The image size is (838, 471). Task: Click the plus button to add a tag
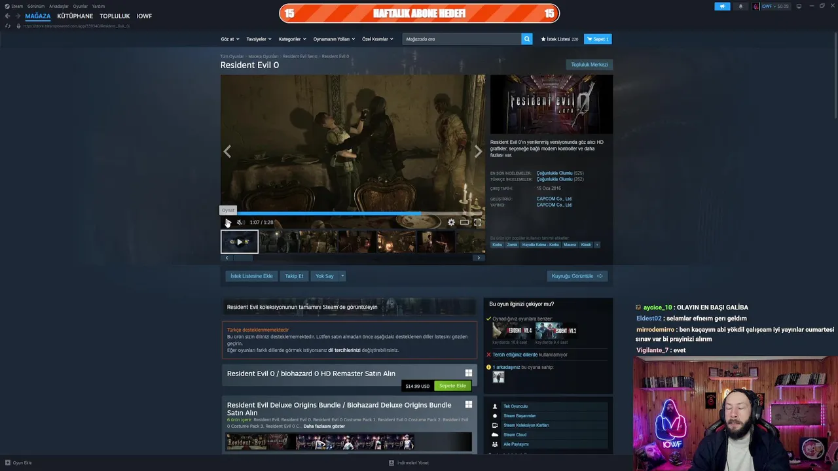(x=596, y=245)
